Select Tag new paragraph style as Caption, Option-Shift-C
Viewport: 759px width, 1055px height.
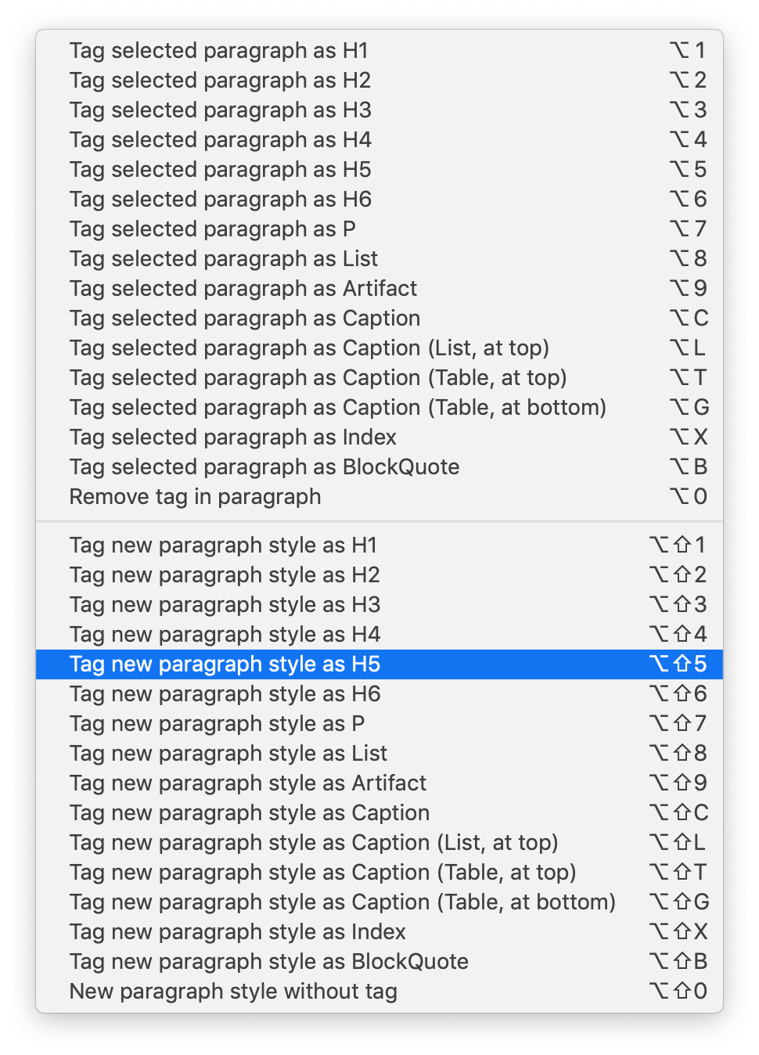click(x=379, y=812)
